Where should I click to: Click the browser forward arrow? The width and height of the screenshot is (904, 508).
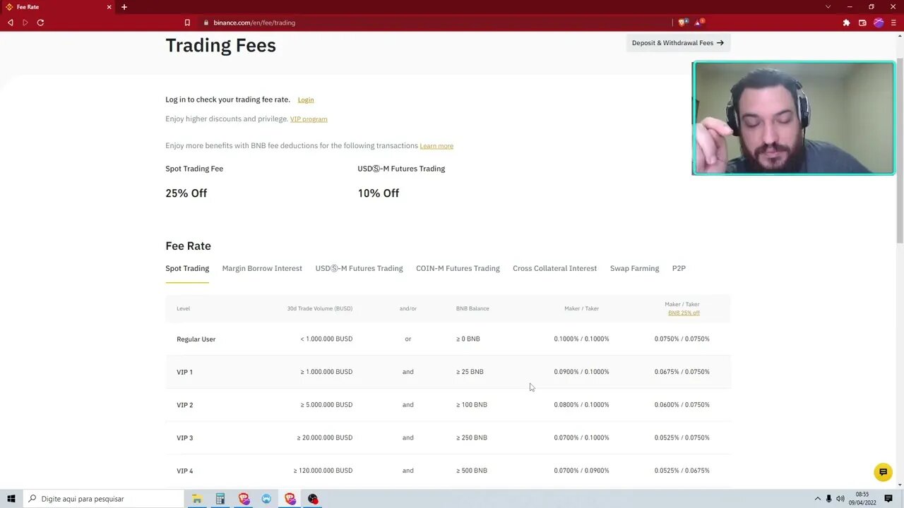(25, 23)
